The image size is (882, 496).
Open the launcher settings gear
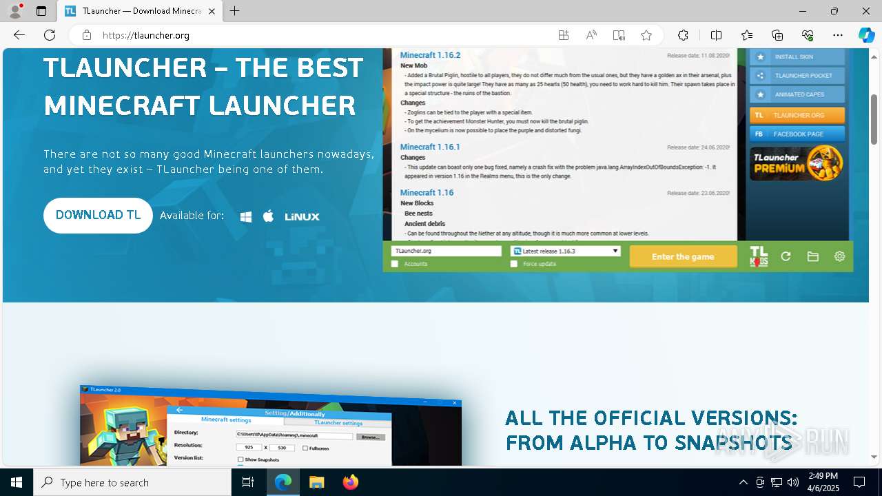[839, 256]
